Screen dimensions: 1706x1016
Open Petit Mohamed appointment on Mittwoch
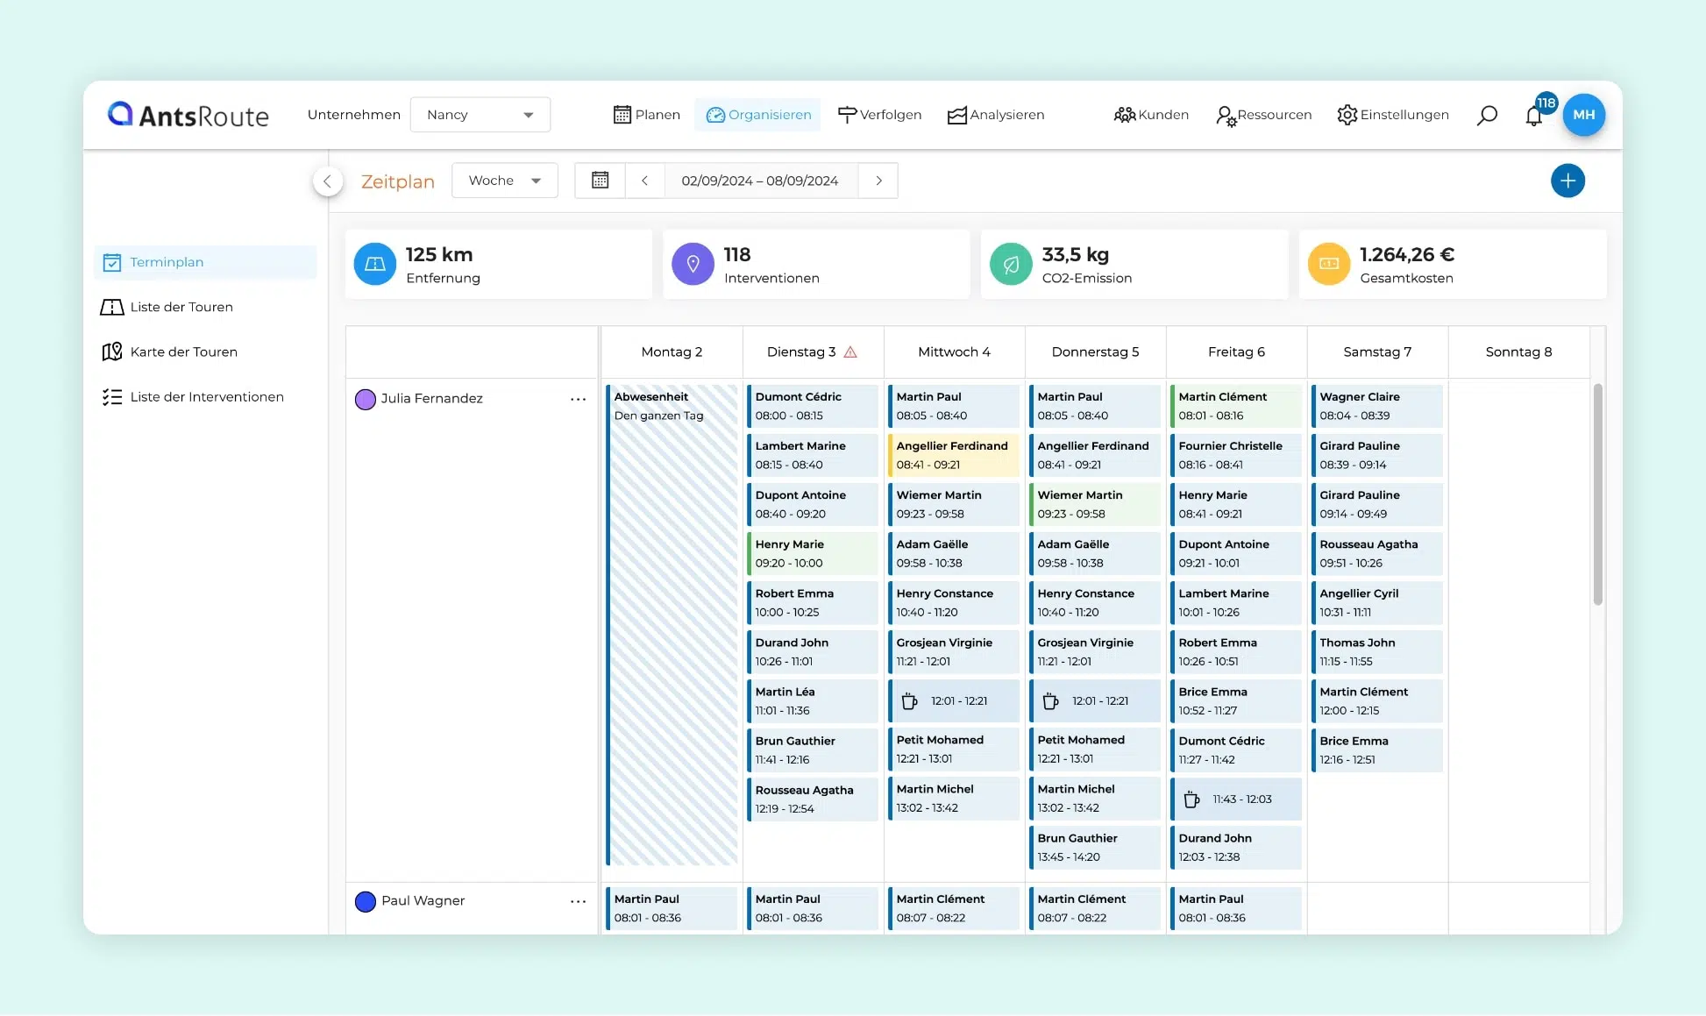pyautogui.click(x=954, y=749)
